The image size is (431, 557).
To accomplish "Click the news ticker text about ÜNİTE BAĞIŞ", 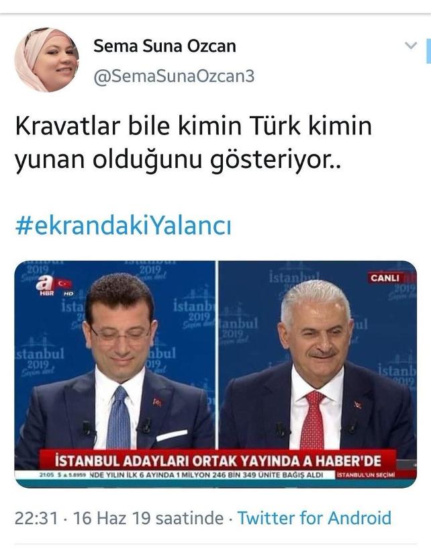I will click(x=206, y=475).
